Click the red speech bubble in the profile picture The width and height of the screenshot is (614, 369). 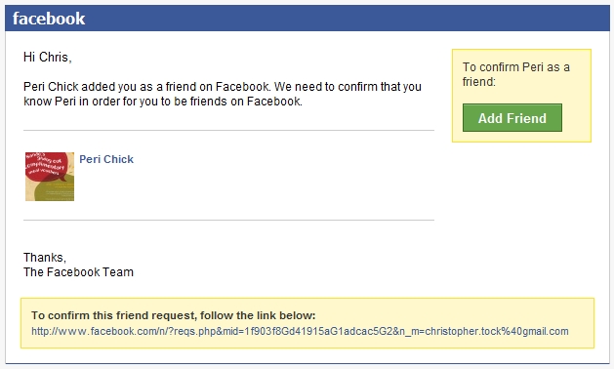coord(46,166)
